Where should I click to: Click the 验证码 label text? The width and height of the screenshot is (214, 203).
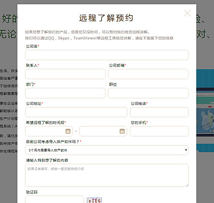[32, 192]
